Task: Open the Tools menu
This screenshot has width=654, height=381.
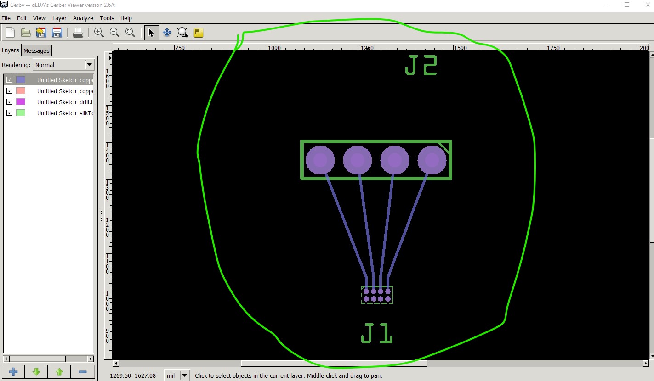Action: tap(107, 18)
